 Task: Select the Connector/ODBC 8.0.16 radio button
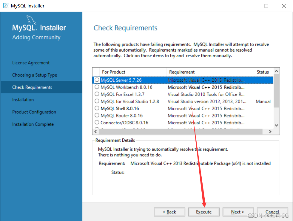pos(97,122)
